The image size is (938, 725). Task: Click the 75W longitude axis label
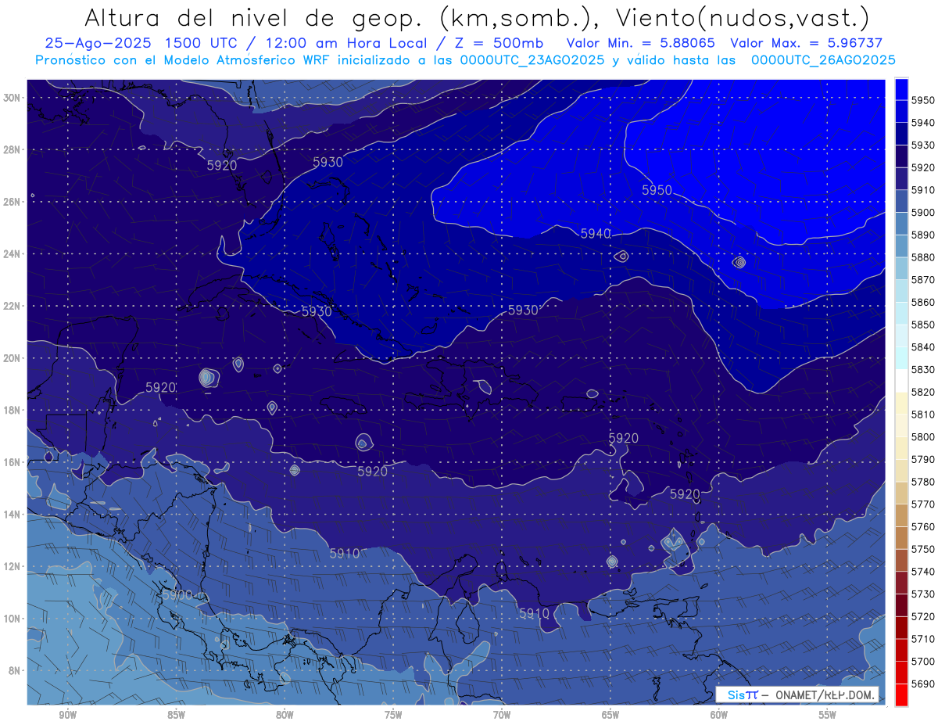[x=393, y=715]
